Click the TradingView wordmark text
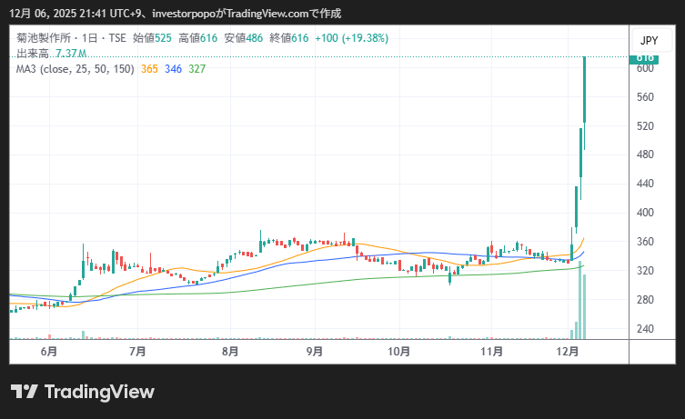Image resolution: width=685 pixels, height=419 pixels. pyautogui.click(x=99, y=392)
